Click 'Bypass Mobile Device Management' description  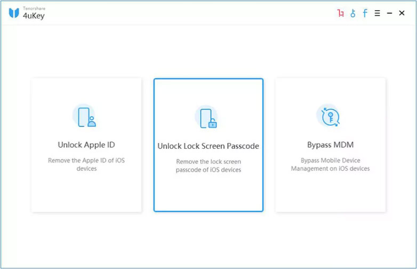coord(330,164)
